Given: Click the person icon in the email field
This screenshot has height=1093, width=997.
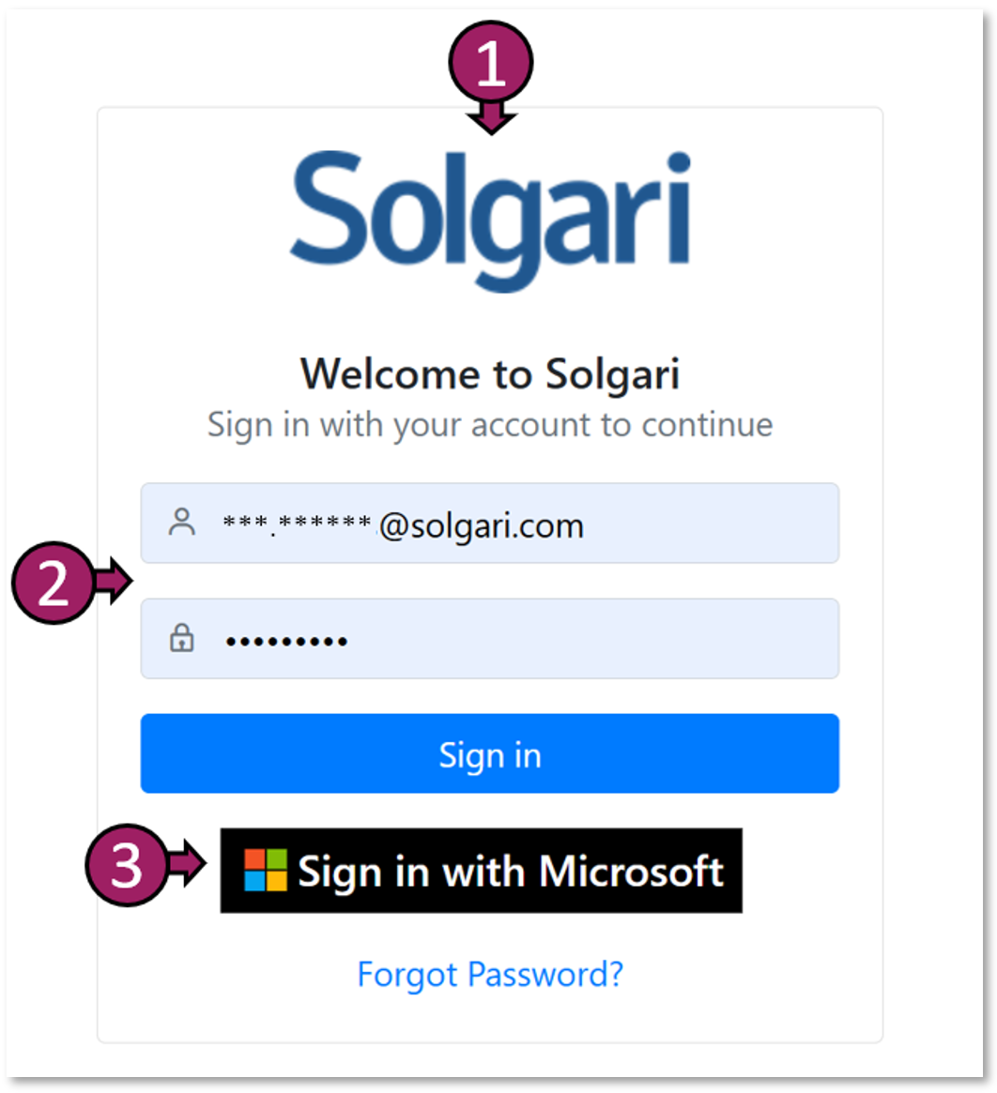Looking at the screenshot, I should coord(182,523).
